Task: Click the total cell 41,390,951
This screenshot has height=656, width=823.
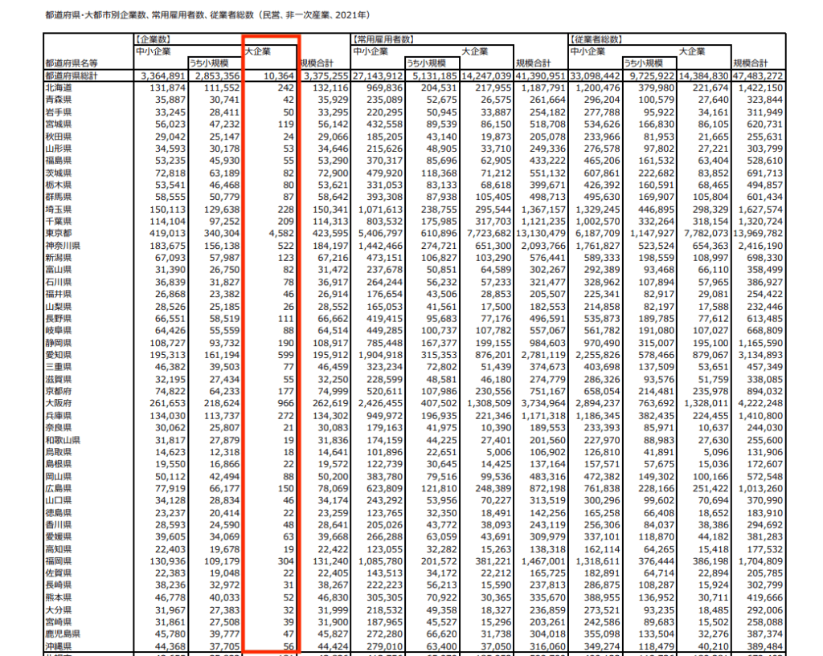Action: click(x=539, y=76)
